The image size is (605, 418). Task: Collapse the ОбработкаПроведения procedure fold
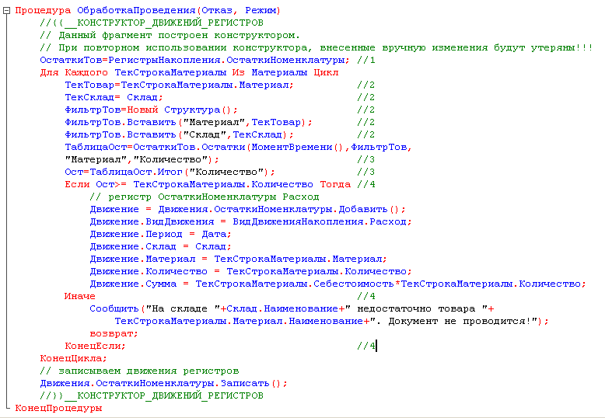point(6,11)
